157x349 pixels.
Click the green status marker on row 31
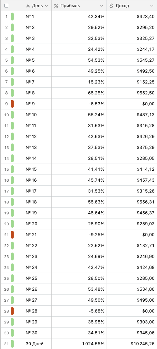pyautogui.click(x=12, y=344)
